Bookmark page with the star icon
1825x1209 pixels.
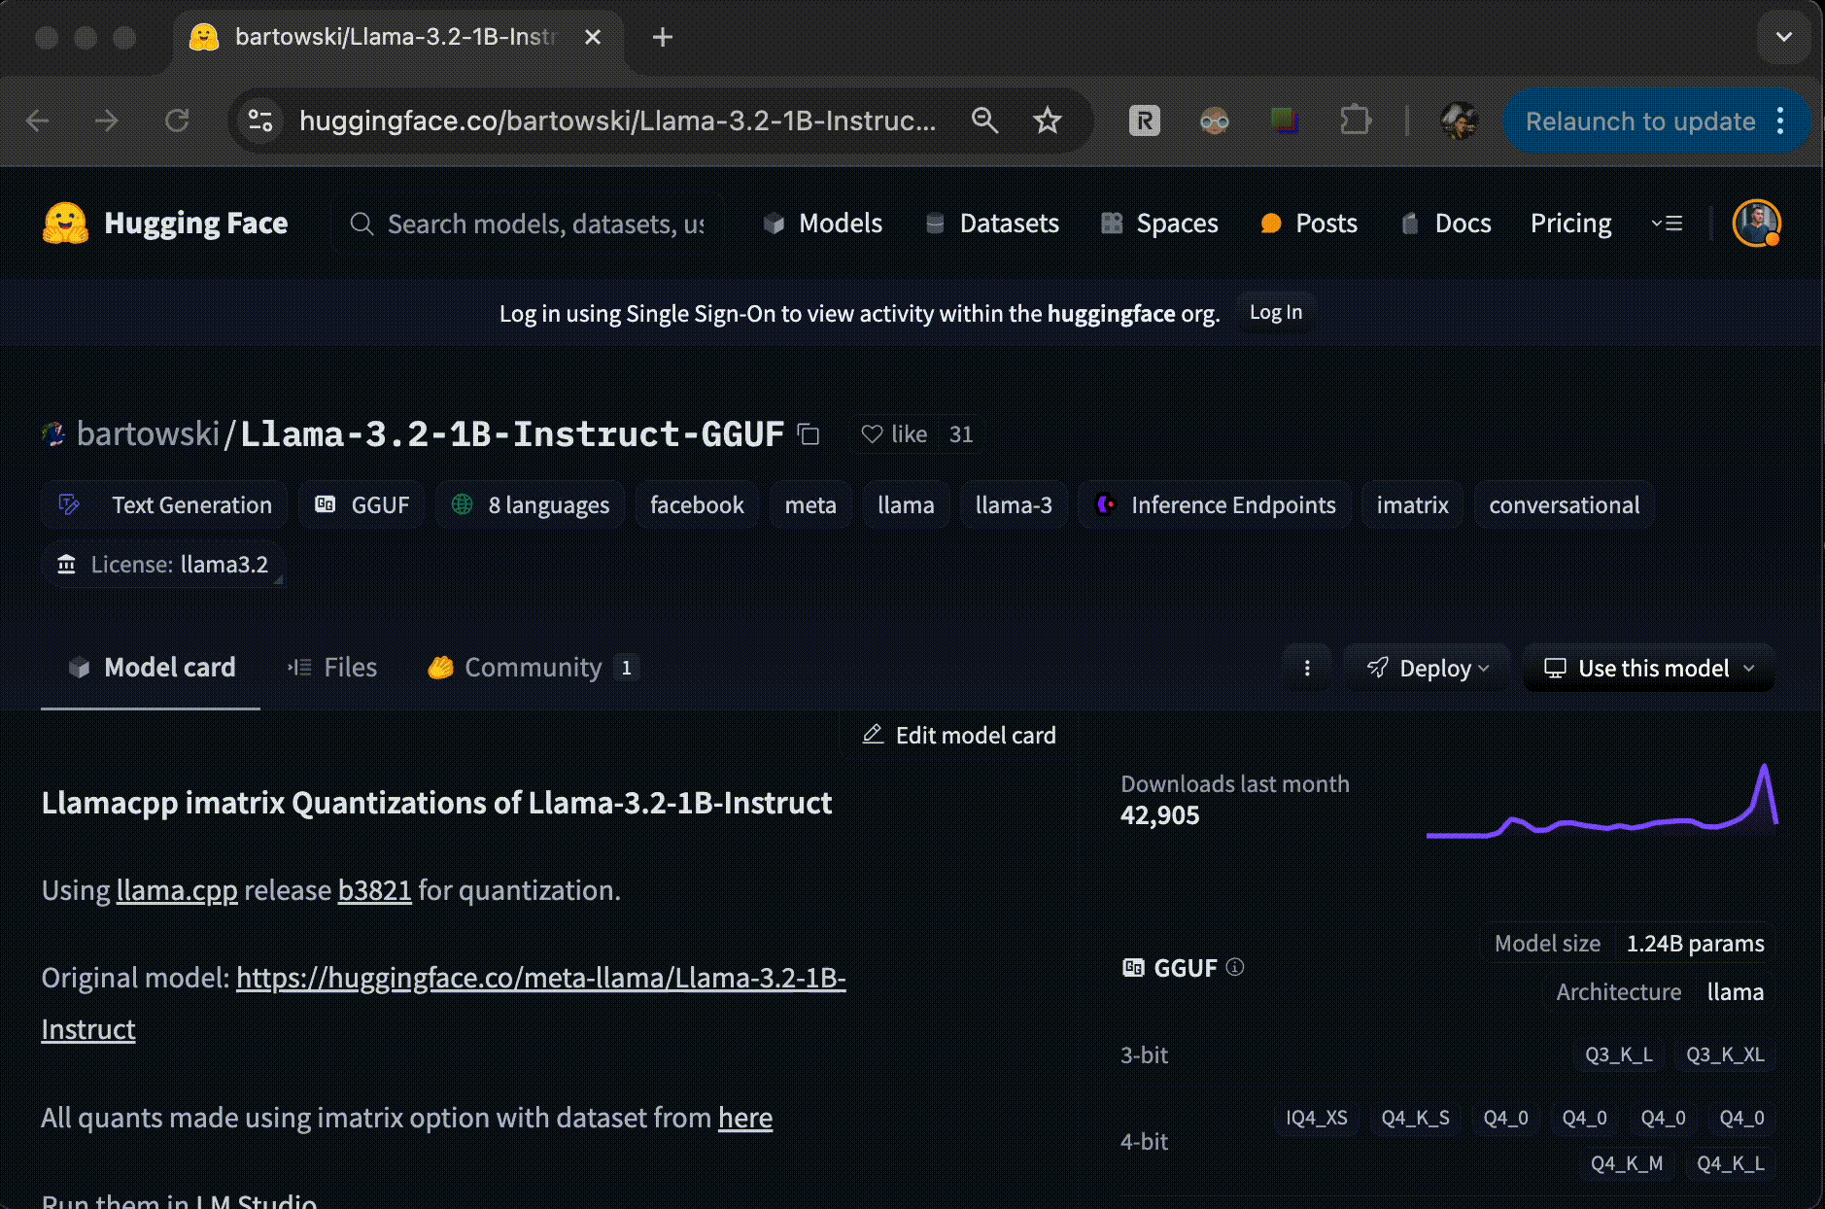pyautogui.click(x=1047, y=121)
